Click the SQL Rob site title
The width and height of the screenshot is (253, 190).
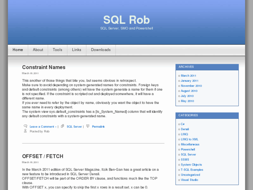[127, 20]
